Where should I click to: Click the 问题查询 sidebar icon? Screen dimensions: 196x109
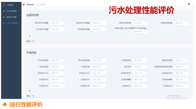tap(4, 5)
